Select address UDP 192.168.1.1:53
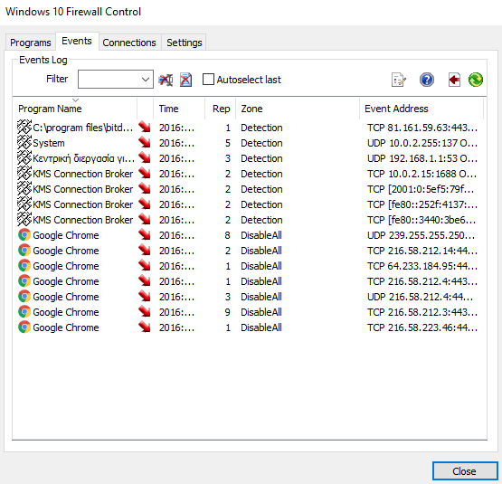Image resolution: width=502 pixels, height=484 pixels. pos(422,158)
